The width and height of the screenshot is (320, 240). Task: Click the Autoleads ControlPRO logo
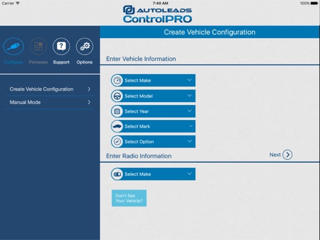[157, 14]
